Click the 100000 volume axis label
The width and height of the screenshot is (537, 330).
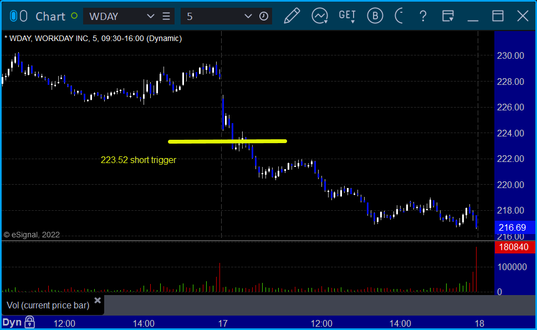512,267
